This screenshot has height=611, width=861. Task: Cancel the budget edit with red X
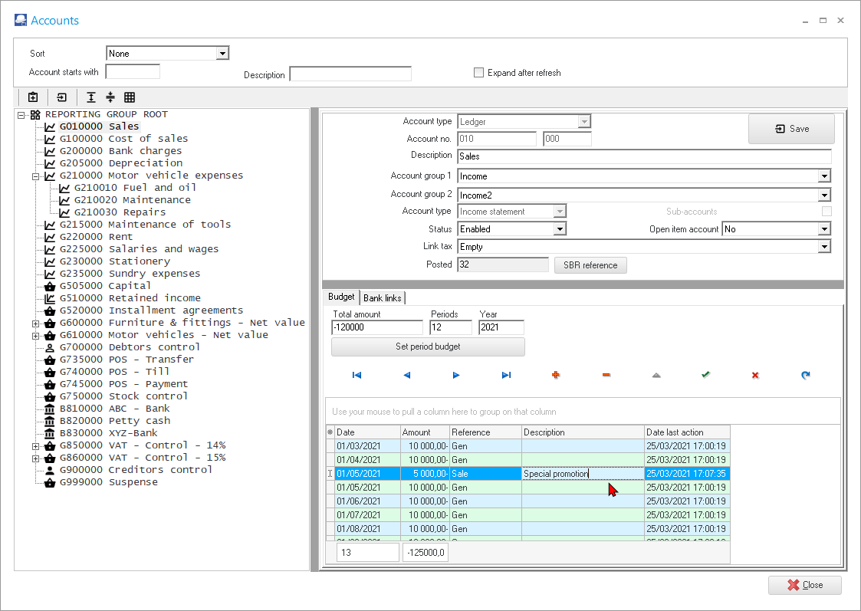pos(755,375)
